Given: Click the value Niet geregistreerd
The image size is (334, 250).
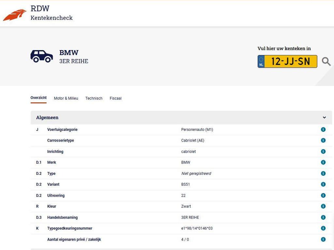Looking at the screenshot, I should 196,174.
